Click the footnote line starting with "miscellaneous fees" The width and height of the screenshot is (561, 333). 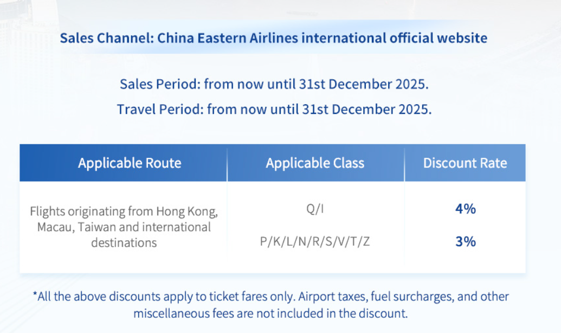[270, 313]
